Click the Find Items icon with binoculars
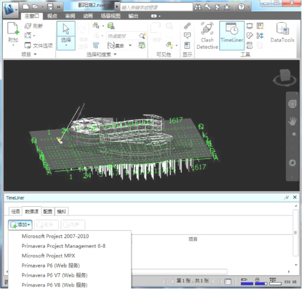The width and height of the screenshot is (302, 289). (111, 26)
